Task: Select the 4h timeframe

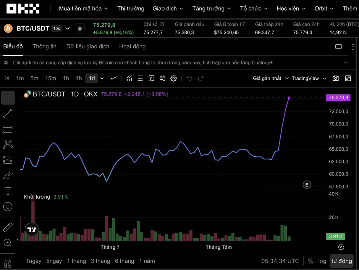Action: (79, 79)
